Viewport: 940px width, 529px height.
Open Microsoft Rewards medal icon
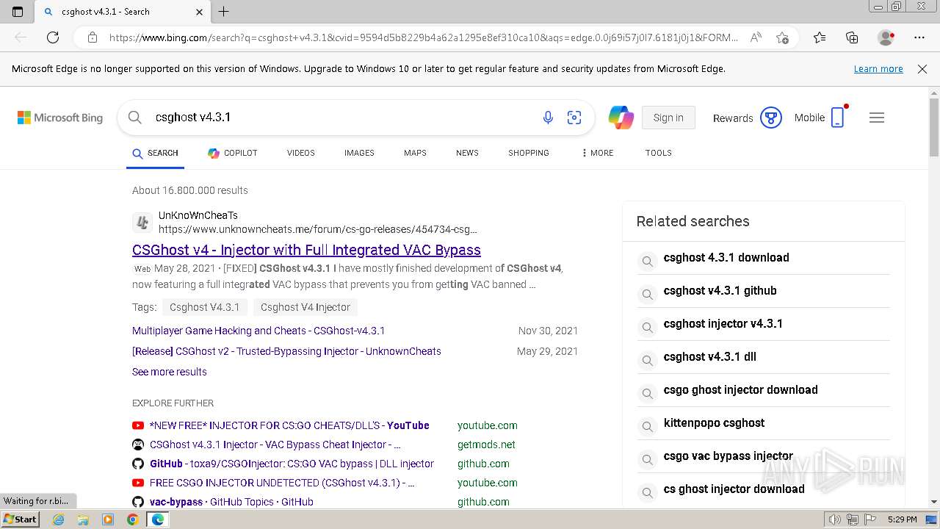(770, 118)
